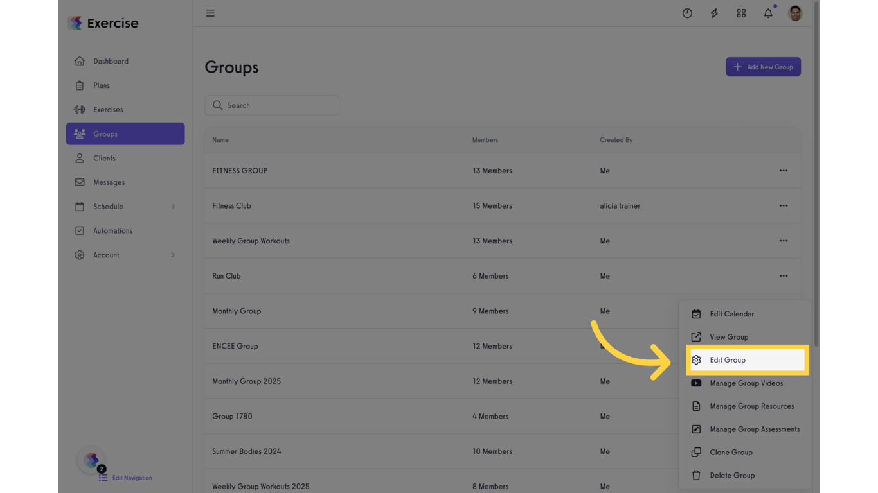Select Edit Group from the context menu
This screenshot has height=493, width=878.
pos(727,360)
